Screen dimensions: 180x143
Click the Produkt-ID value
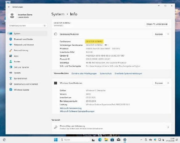98,59
